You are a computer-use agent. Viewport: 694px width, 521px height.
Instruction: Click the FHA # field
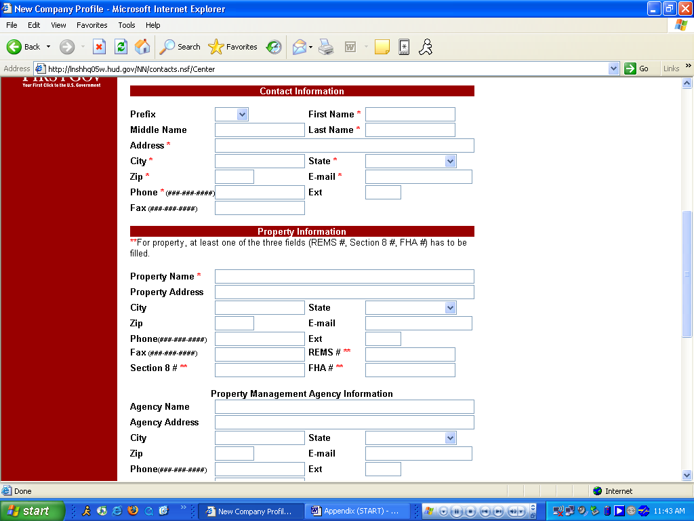click(x=410, y=370)
